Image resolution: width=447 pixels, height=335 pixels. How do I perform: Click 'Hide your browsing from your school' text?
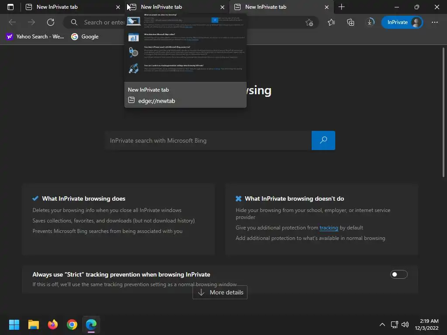313,214
